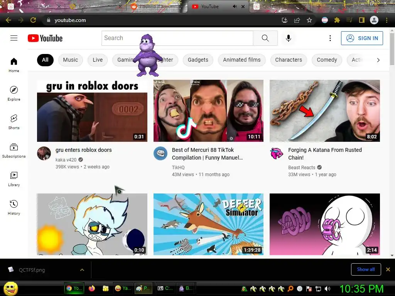Screen dimensions: 395x296
Task: Bookmark the page with the star icon
Action: (x=309, y=20)
